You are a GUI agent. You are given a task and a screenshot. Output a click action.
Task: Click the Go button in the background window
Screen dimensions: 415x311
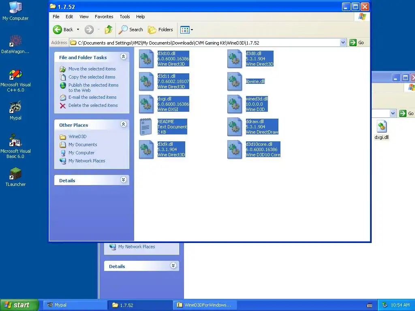pos(406,113)
